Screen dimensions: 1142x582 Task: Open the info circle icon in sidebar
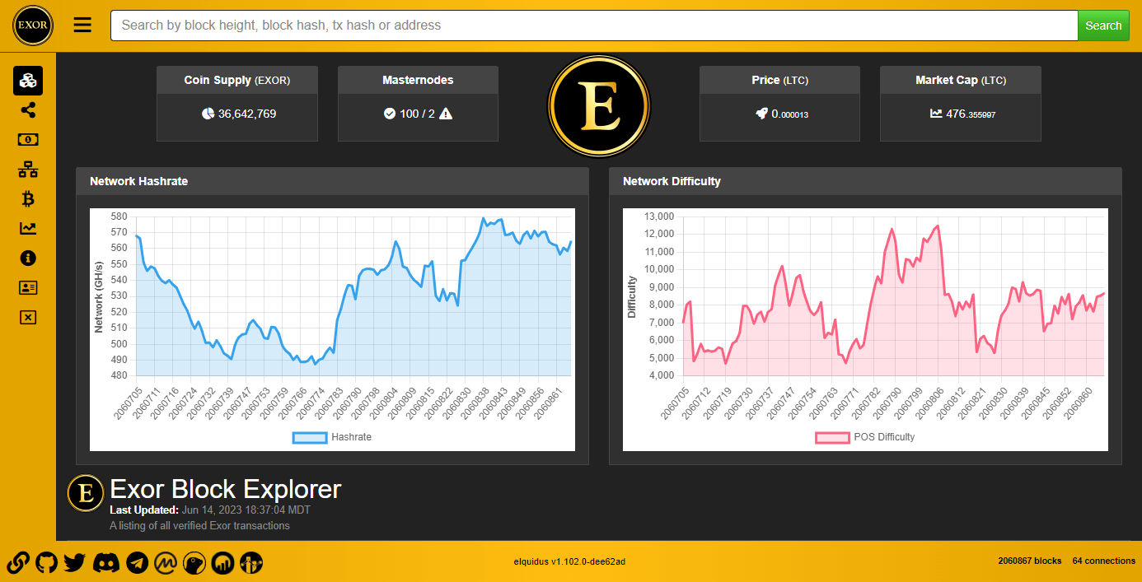point(28,258)
